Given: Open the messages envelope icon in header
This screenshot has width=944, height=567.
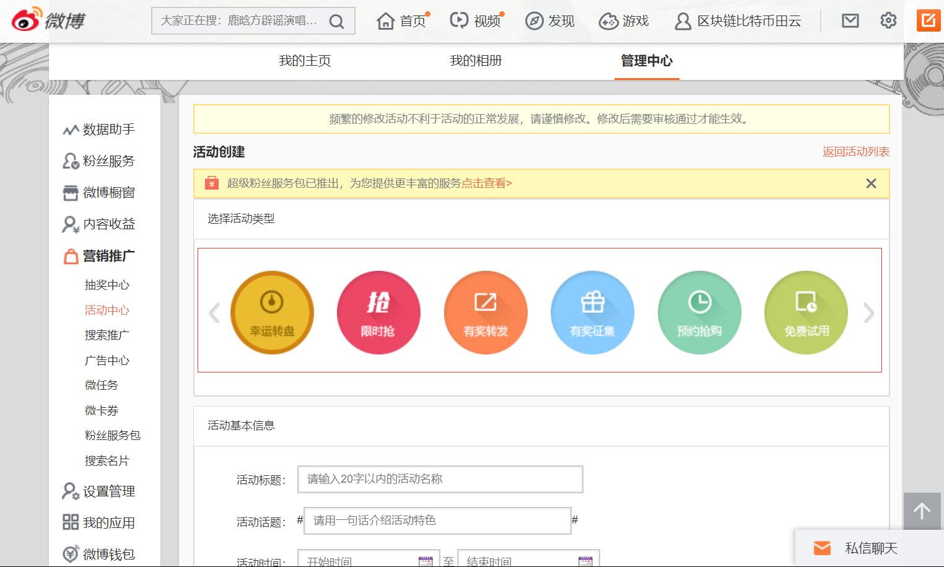Looking at the screenshot, I should pyautogui.click(x=850, y=20).
